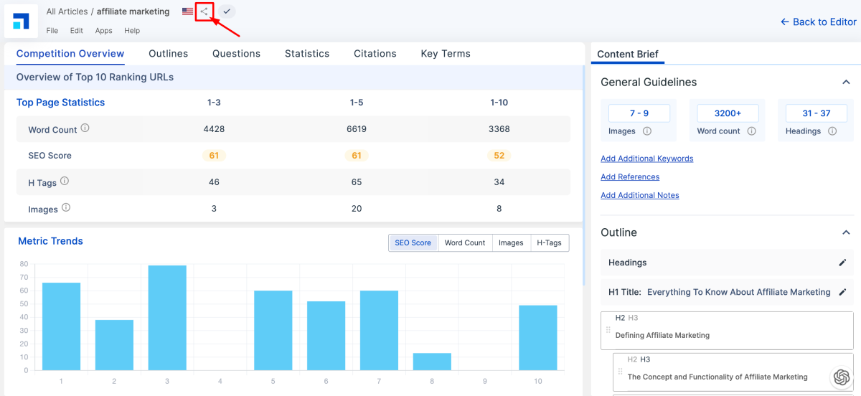The height and width of the screenshot is (396, 861).
Task: Collapse the General Guidelines section
Action: pyautogui.click(x=846, y=82)
